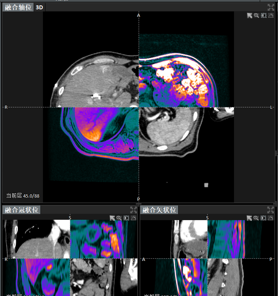
Task: Select the pointer tool in the sagittal view
Action: pos(249,218)
